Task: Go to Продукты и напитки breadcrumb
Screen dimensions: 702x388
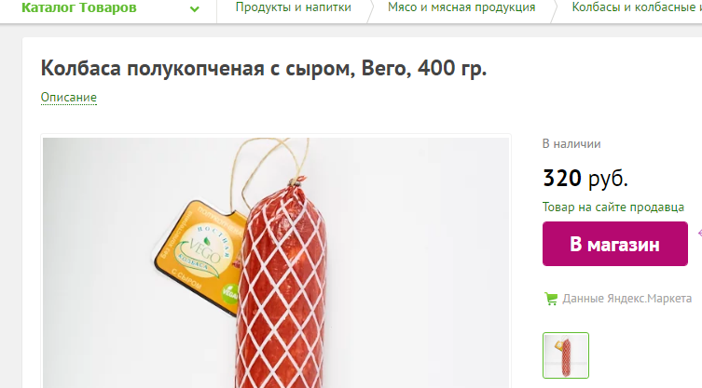Action: tap(294, 7)
